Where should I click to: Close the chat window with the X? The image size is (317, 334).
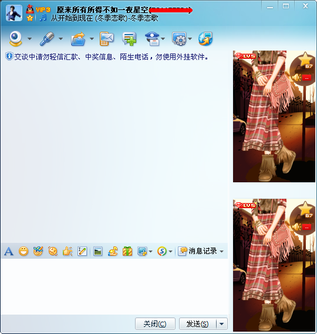pyautogui.click(x=305, y=6)
